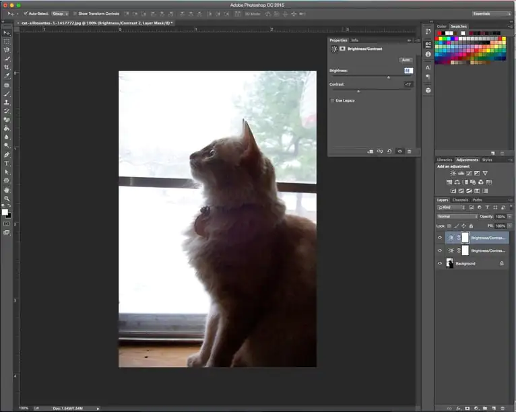Add a Brightness/Contrast adjustment from Adjustments panel
This screenshot has height=412, width=516.
453,173
